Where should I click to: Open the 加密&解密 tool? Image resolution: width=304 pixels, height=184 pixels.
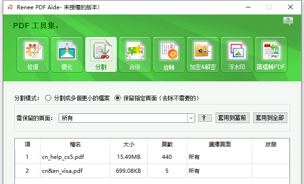pos(203,54)
